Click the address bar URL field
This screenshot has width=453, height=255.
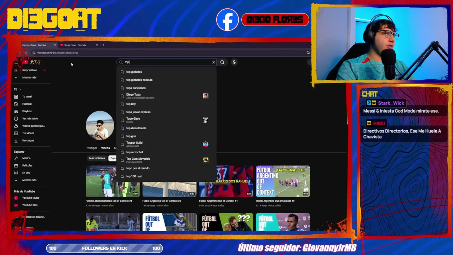[x=170, y=52]
